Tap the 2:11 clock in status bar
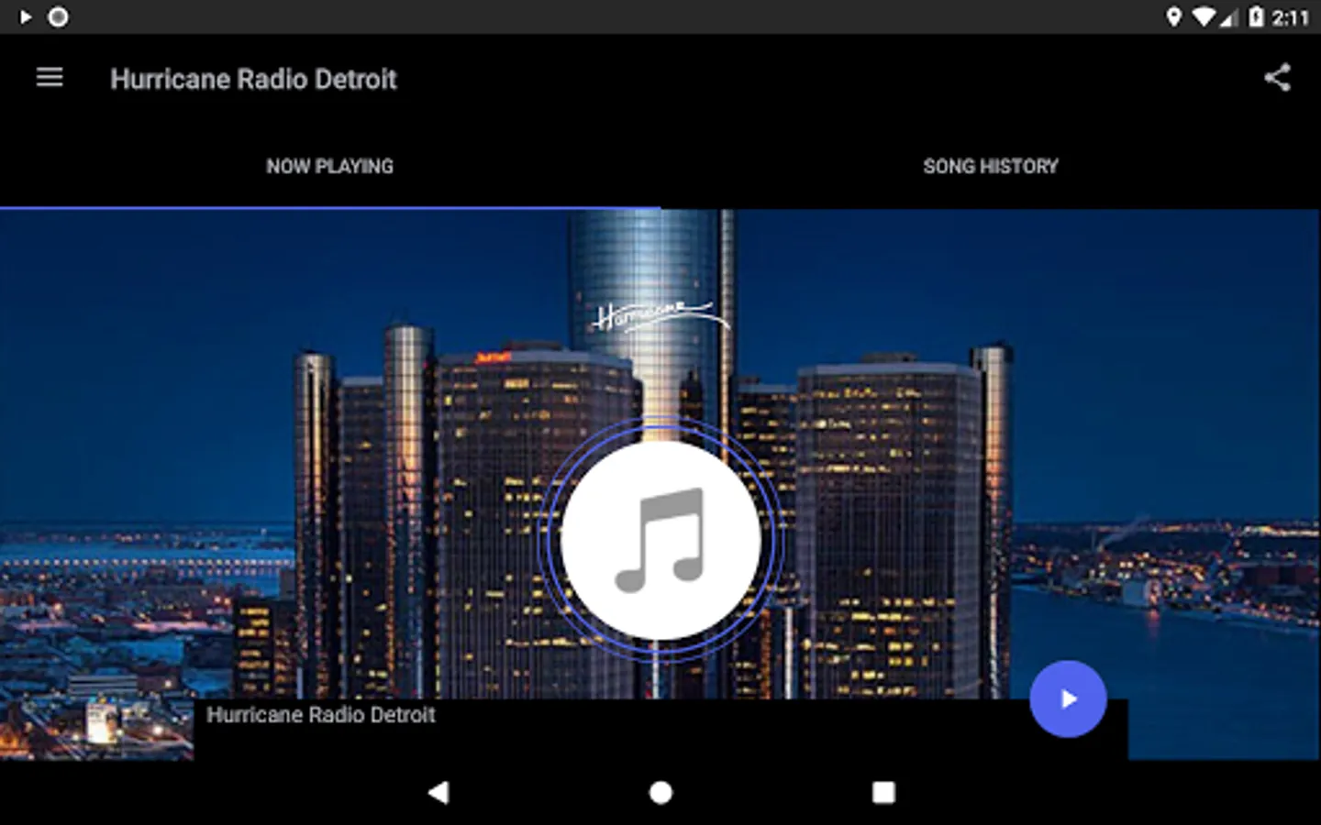This screenshot has height=825, width=1321. pyautogui.click(x=1290, y=17)
